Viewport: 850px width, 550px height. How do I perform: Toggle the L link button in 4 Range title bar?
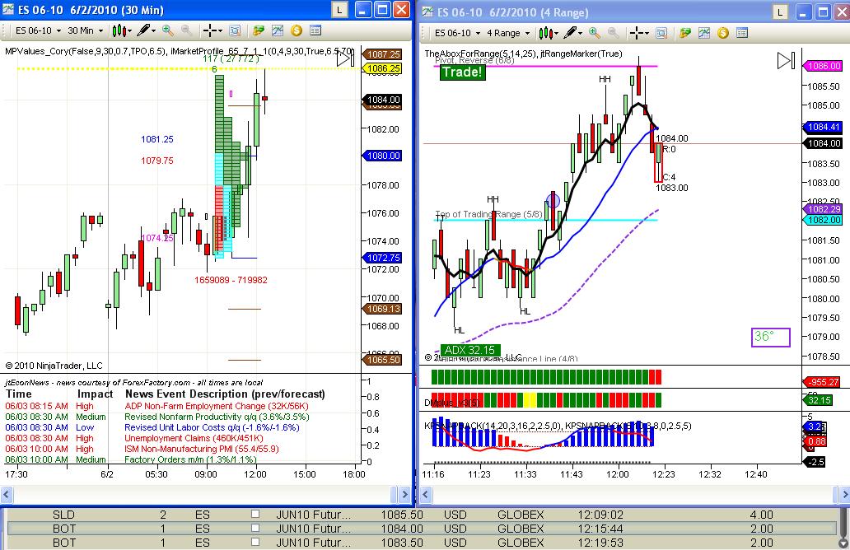[x=779, y=12]
